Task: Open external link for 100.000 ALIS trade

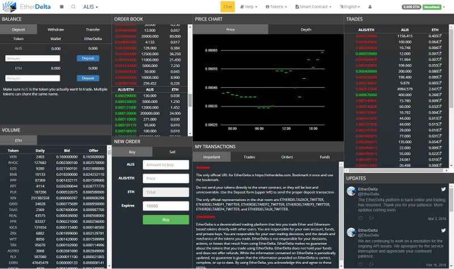Action: coord(440,42)
